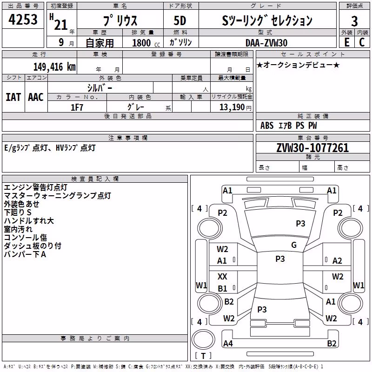This screenshot has width=372, height=372.
Task: Select the 注意事項欄 header
Action: [x=127, y=138]
